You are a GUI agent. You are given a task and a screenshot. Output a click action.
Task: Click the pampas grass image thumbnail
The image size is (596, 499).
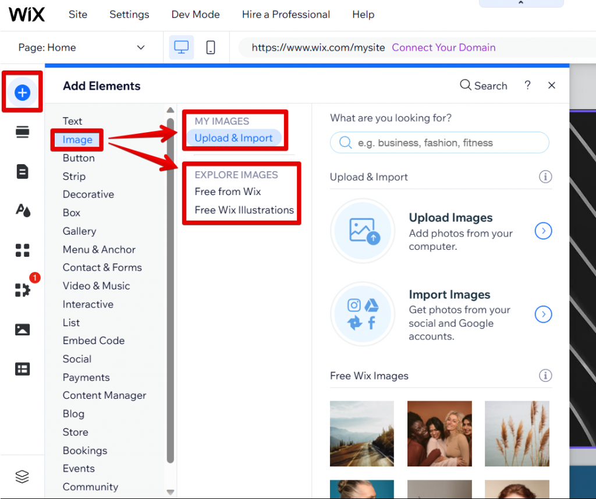(517, 433)
